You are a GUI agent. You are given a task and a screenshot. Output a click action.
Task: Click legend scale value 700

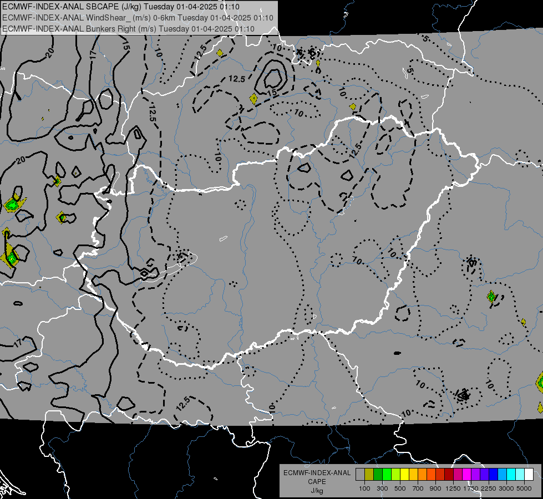(418, 488)
